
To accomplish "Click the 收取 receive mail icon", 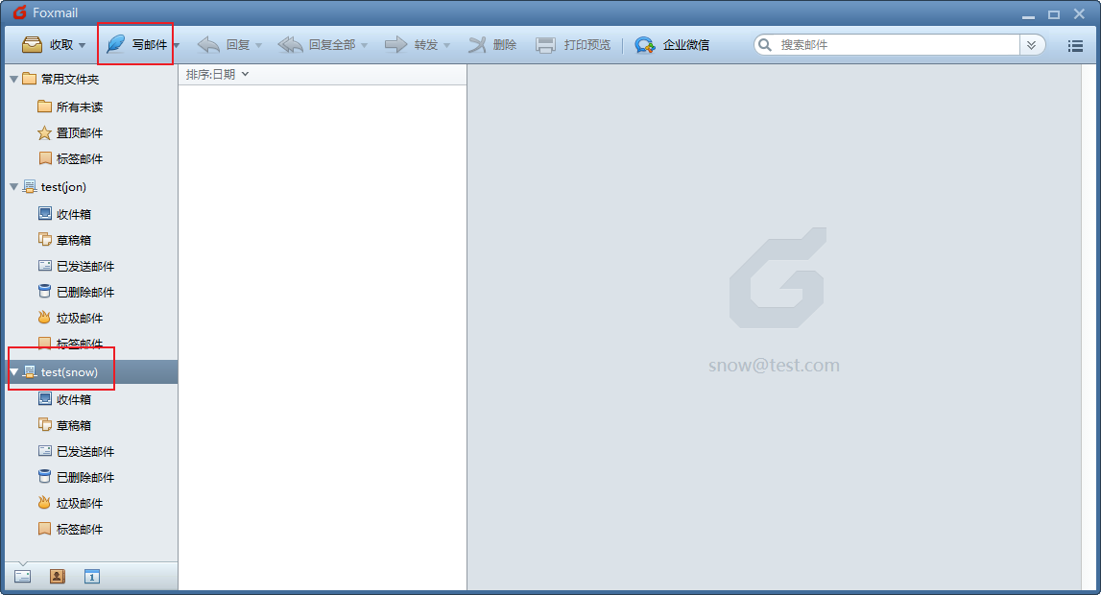I will click(32, 45).
